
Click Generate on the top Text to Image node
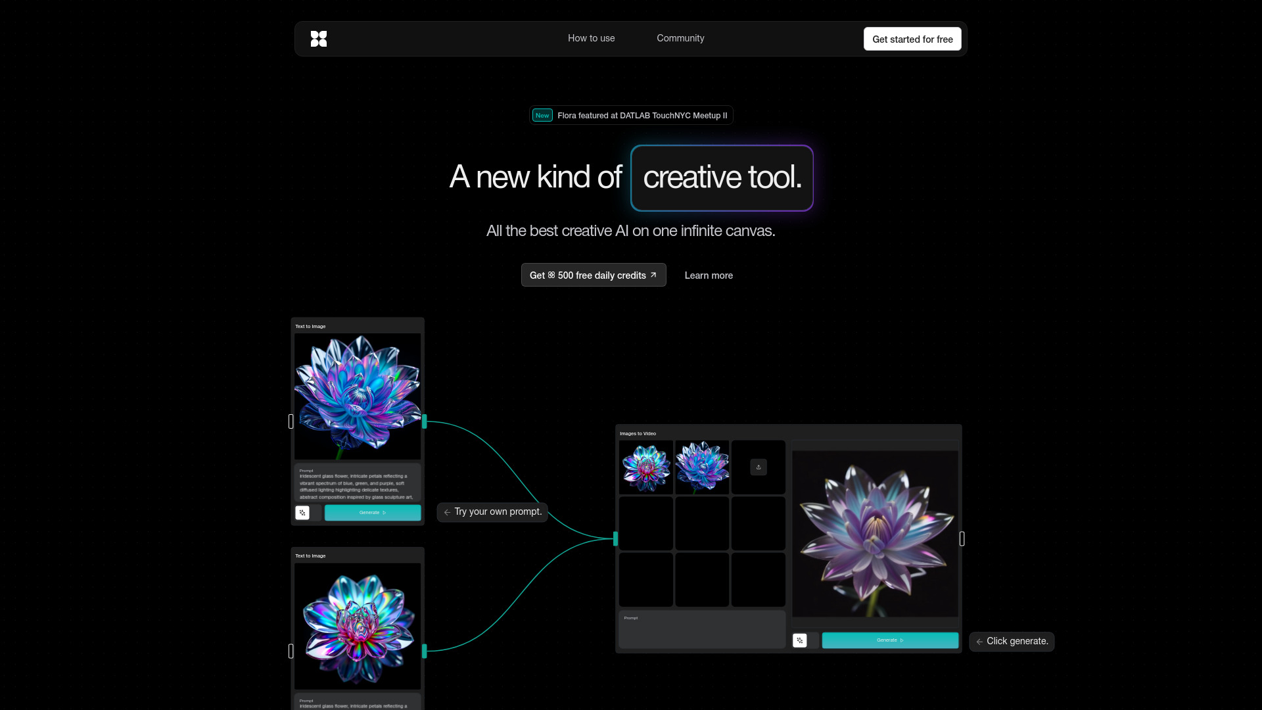point(372,513)
